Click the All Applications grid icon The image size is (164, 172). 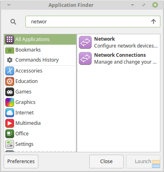tap(10, 39)
